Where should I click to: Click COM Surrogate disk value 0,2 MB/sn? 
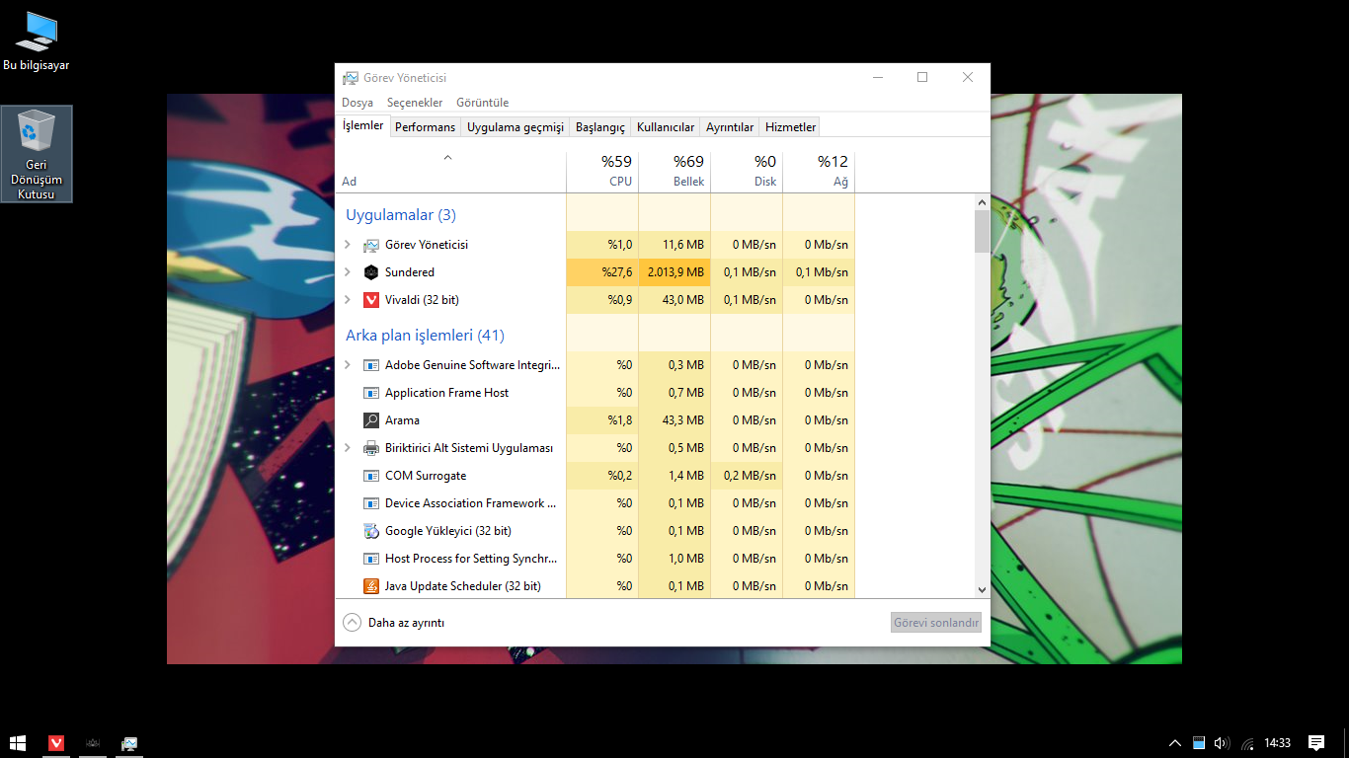[x=747, y=476]
